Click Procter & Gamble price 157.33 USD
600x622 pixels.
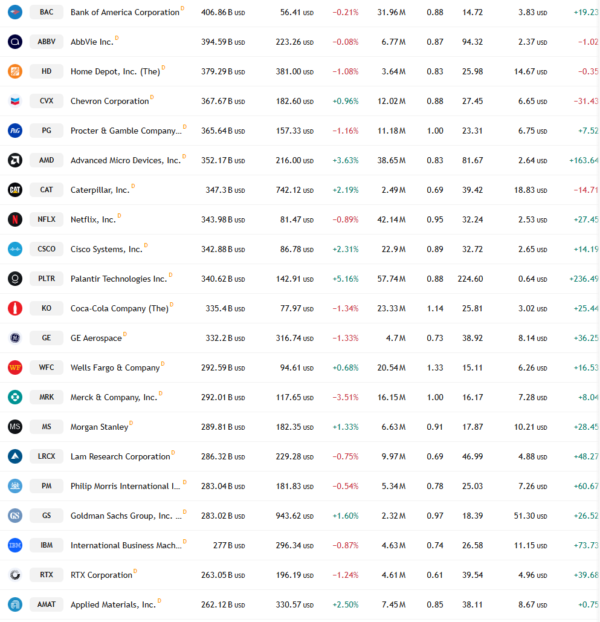295,131
